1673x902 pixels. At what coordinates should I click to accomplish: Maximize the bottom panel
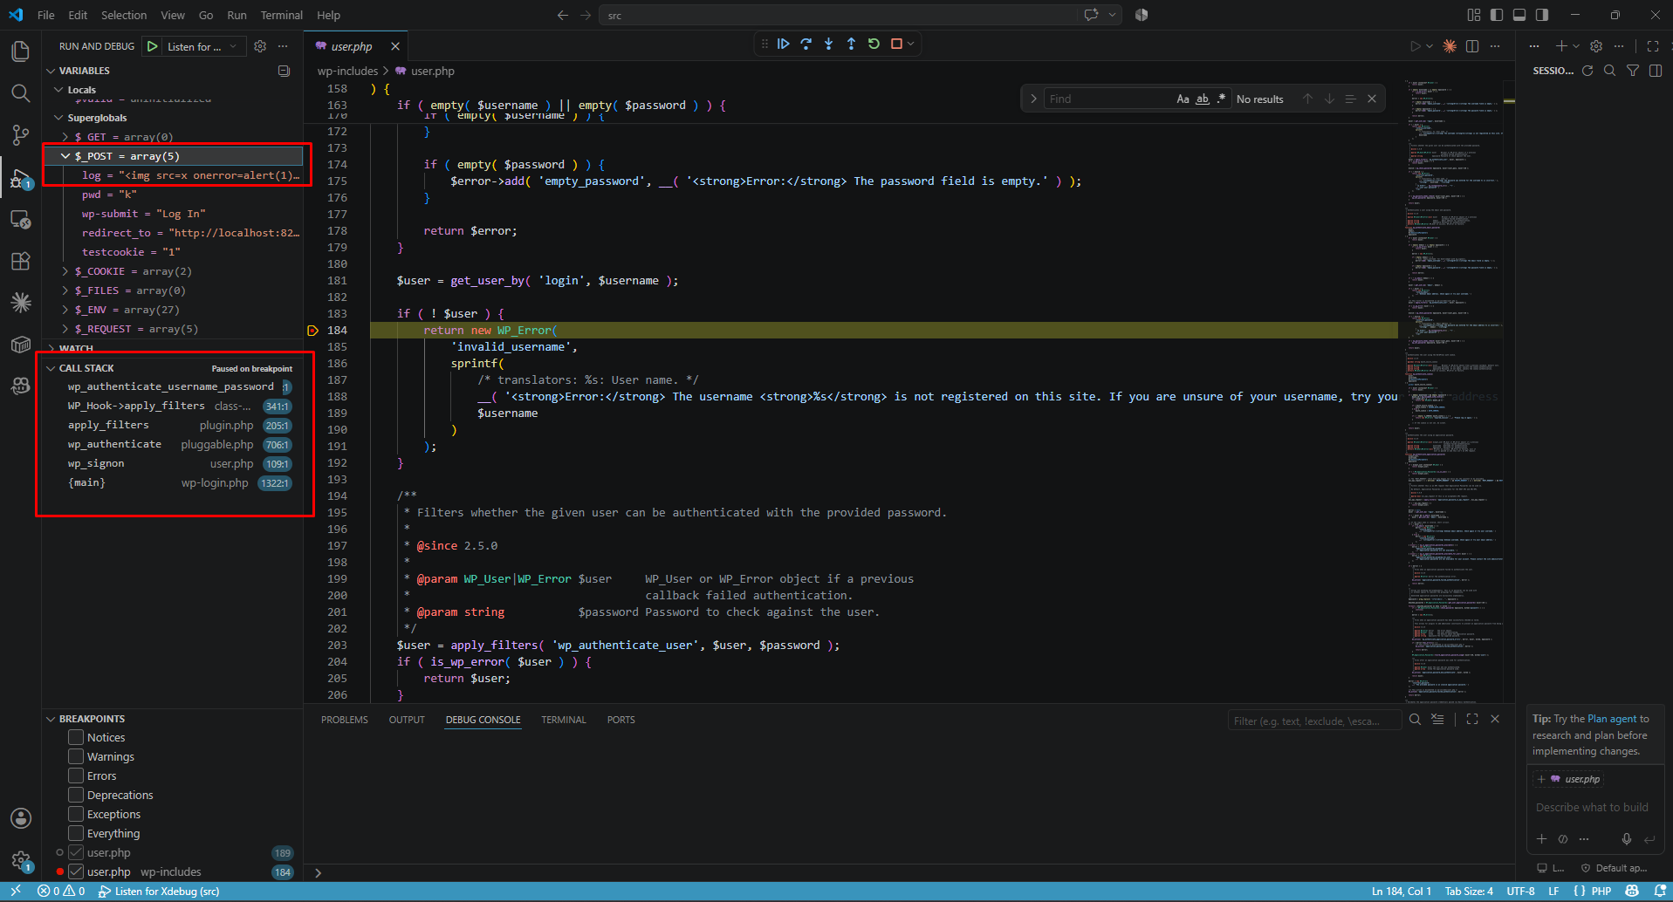1472,720
